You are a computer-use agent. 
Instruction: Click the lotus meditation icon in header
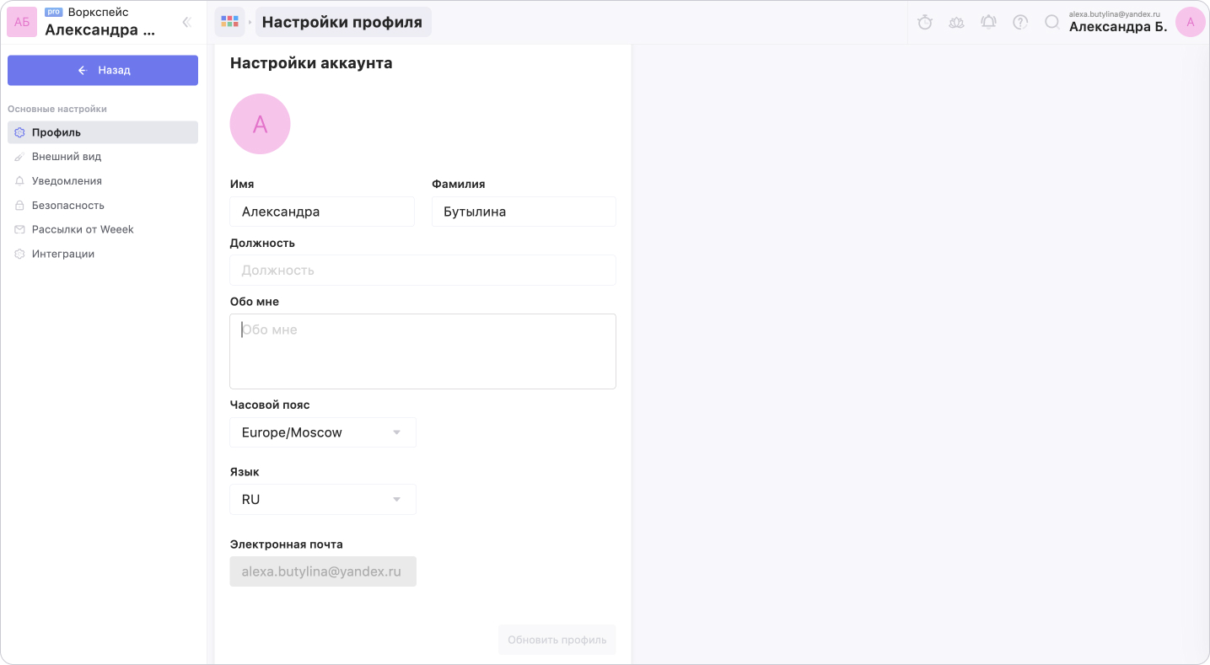tap(956, 23)
